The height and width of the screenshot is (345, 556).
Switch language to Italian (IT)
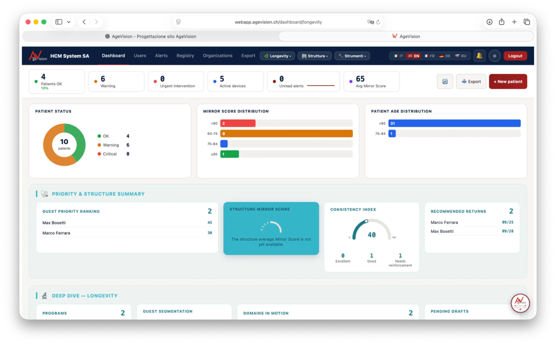[x=398, y=56]
